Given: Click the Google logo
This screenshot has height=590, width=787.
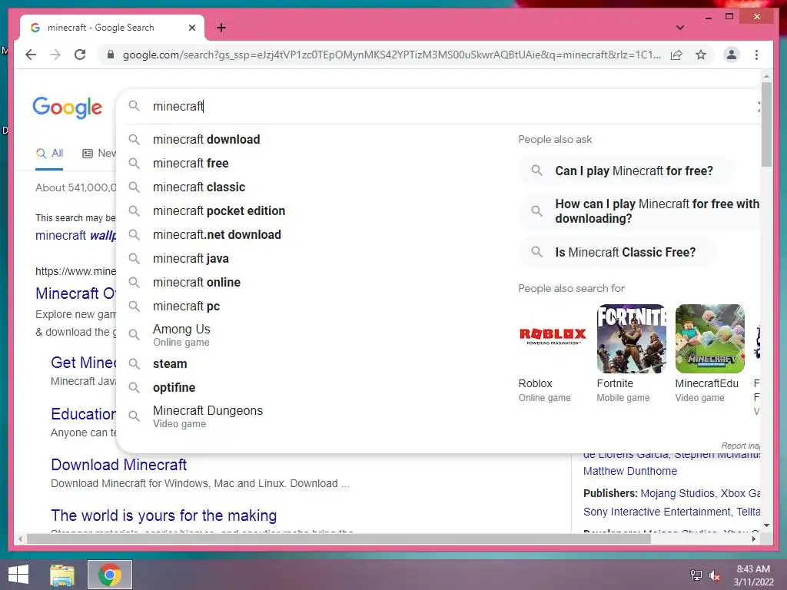Looking at the screenshot, I should tap(68, 108).
